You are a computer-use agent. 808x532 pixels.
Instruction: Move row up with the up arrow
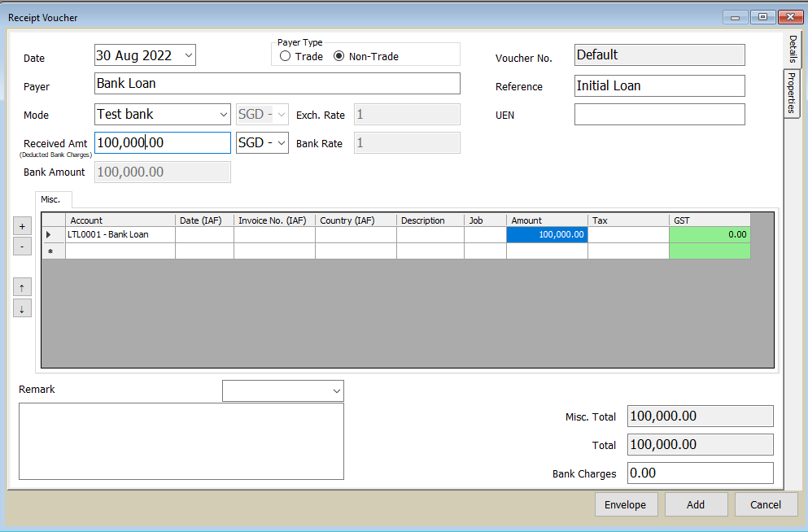coord(22,288)
